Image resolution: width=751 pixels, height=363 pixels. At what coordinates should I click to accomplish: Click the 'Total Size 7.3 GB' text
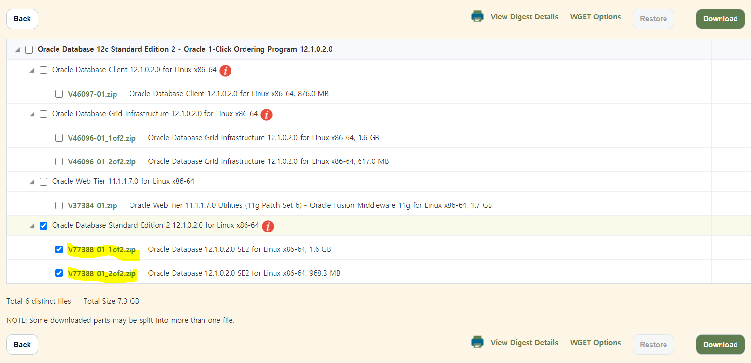[x=111, y=301]
